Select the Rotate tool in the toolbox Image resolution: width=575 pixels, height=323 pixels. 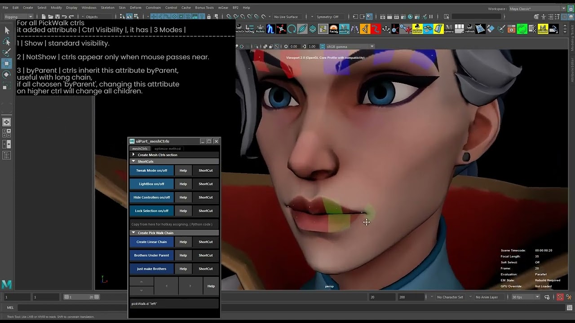7,74
